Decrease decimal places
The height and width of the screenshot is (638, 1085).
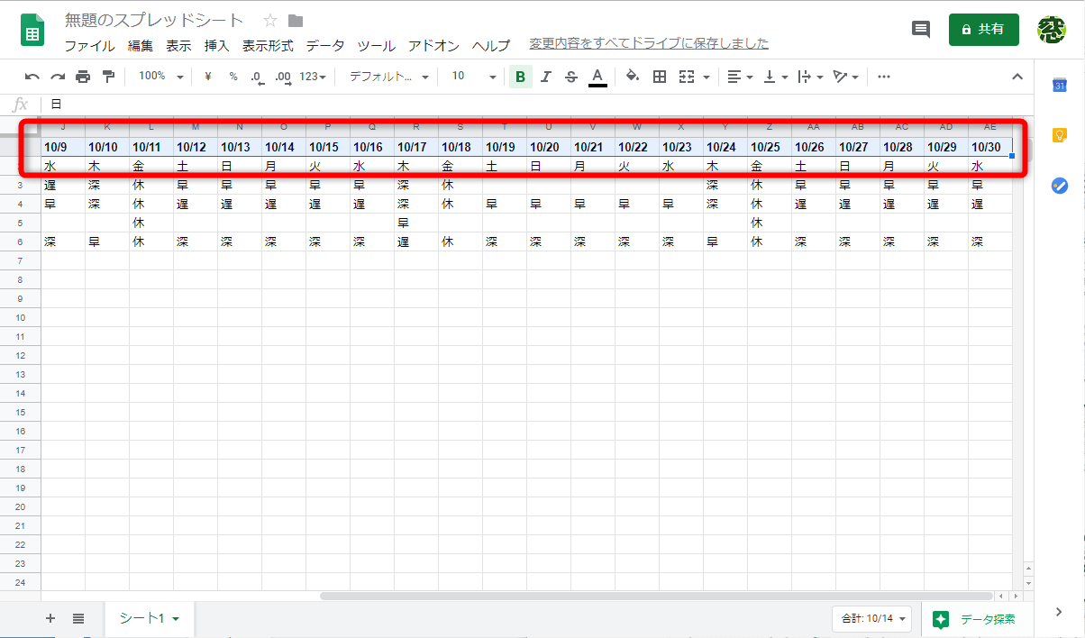[x=258, y=77]
